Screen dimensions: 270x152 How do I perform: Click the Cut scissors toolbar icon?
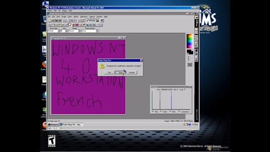[x=67, y=20]
